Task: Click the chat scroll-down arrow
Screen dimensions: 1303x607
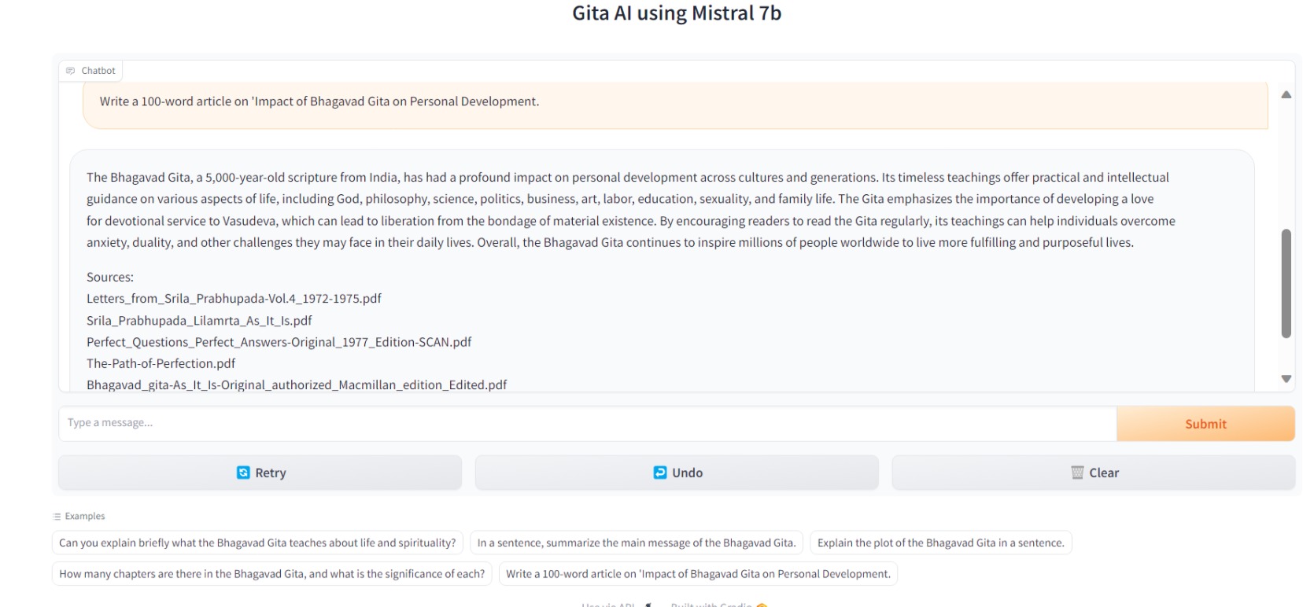Action: (x=1286, y=379)
